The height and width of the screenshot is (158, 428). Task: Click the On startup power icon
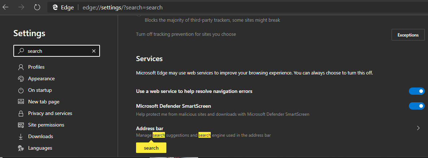coord(21,90)
